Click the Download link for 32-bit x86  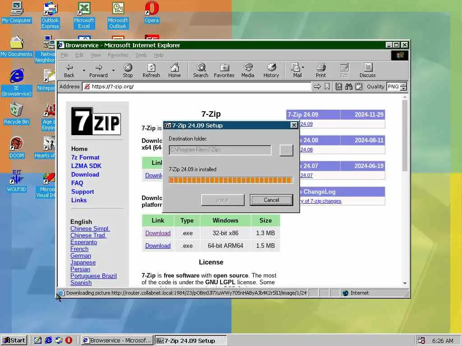pos(157,233)
